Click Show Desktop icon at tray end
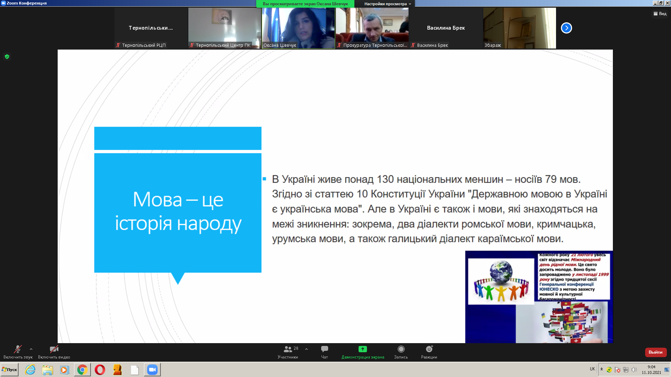The width and height of the screenshot is (671, 377). (x=667, y=370)
